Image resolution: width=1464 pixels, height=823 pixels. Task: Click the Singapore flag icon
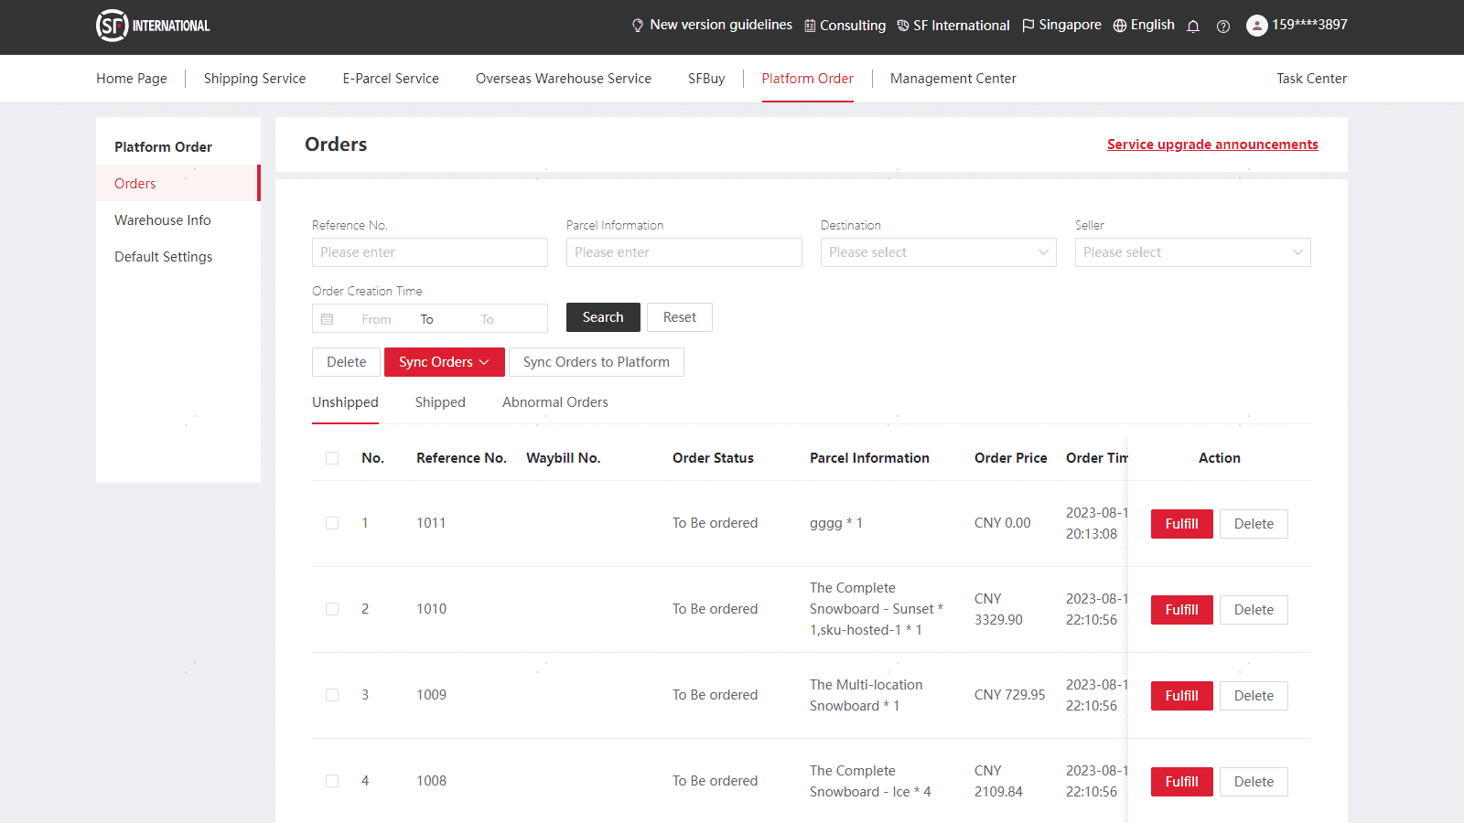point(1028,25)
